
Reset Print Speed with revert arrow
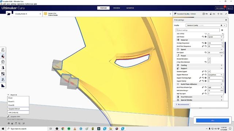click(x=205, y=52)
